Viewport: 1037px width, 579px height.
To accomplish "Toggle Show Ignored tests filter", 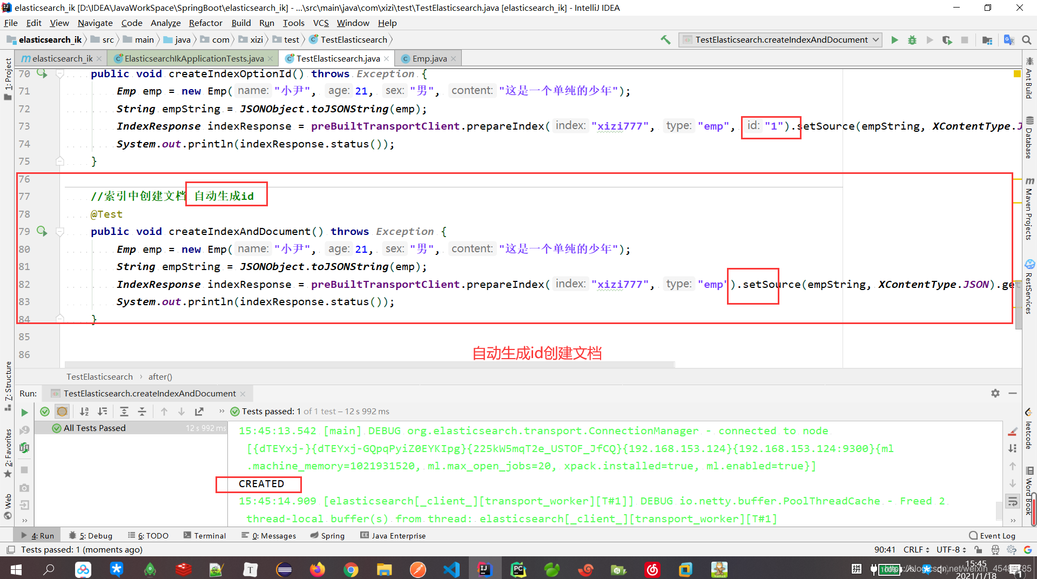I will 62,412.
